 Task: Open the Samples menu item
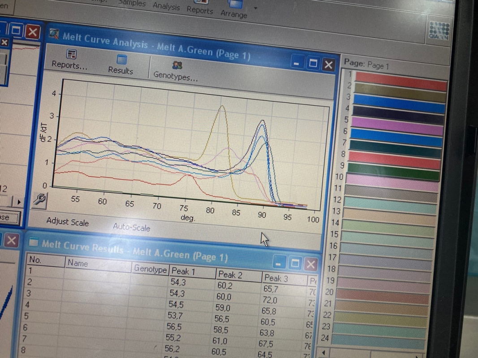(x=132, y=3)
